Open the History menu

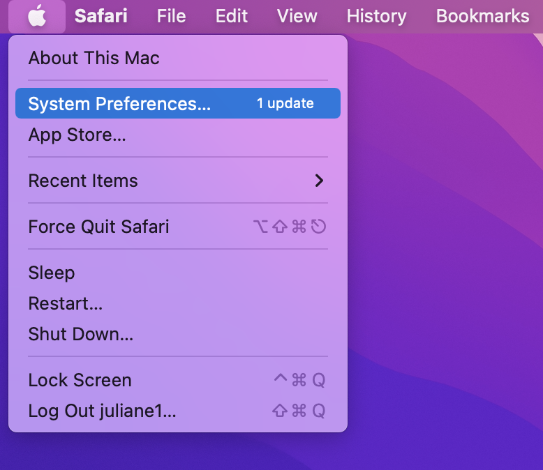click(x=376, y=16)
